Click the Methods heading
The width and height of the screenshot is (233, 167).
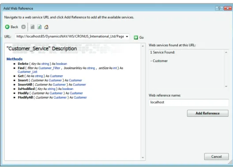15,59
